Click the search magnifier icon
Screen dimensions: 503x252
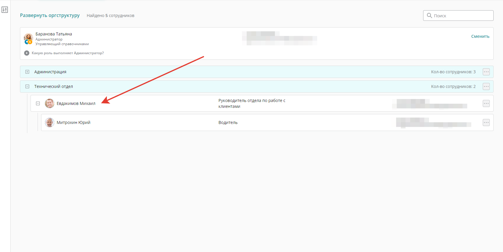point(429,16)
